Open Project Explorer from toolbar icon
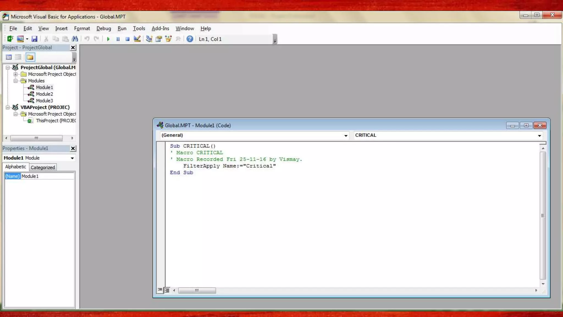 point(149,39)
